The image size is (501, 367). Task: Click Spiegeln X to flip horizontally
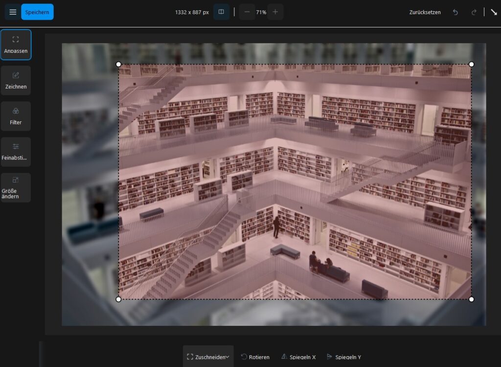tap(298, 357)
